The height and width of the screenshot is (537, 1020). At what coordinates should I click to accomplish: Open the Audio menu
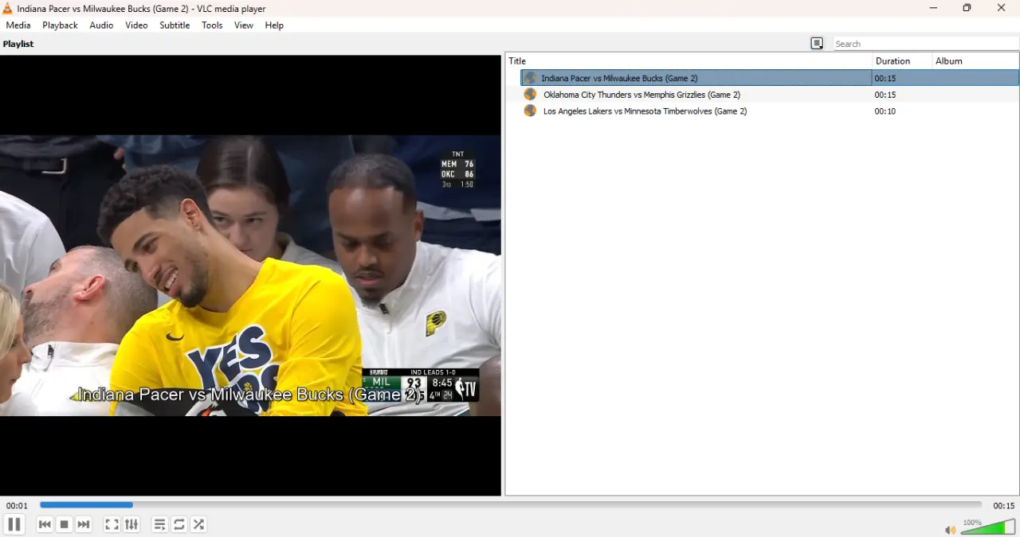pyautogui.click(x=101, y=25)
